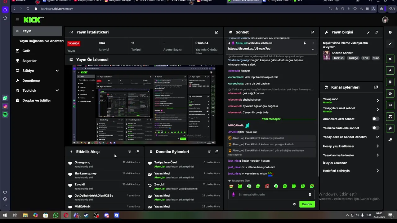Image resolution: width=397 pixels, height=223 pixels.
Task: Expand the Topluluk sidebar section
Action: pos(57,90)
